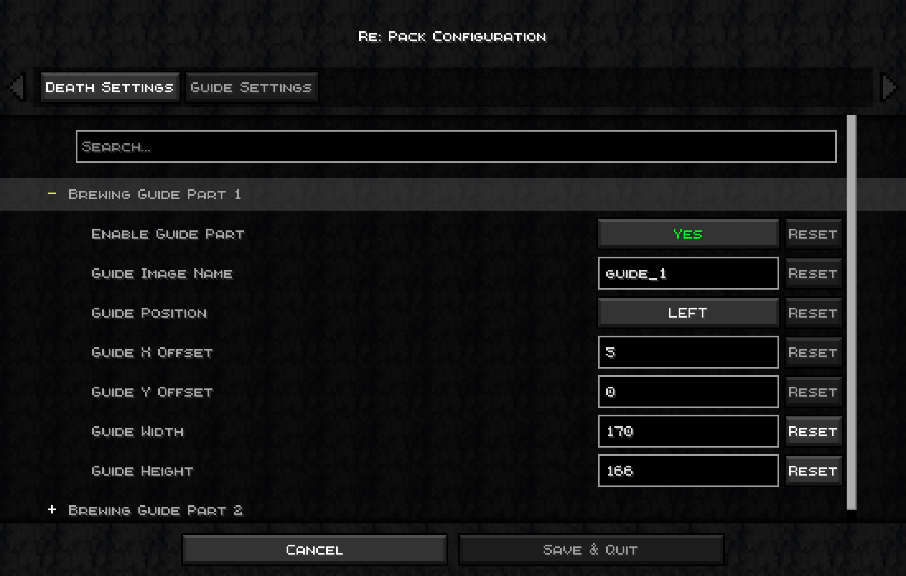Select the Death Settings tab
Image resolution: width=906 pixels, height=576 pixels.
110,88
